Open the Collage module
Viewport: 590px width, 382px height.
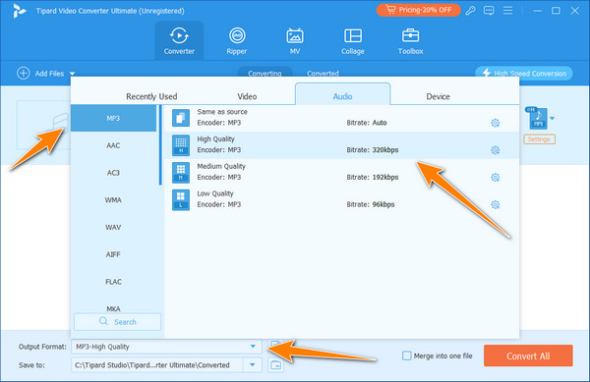coord(353,40)
